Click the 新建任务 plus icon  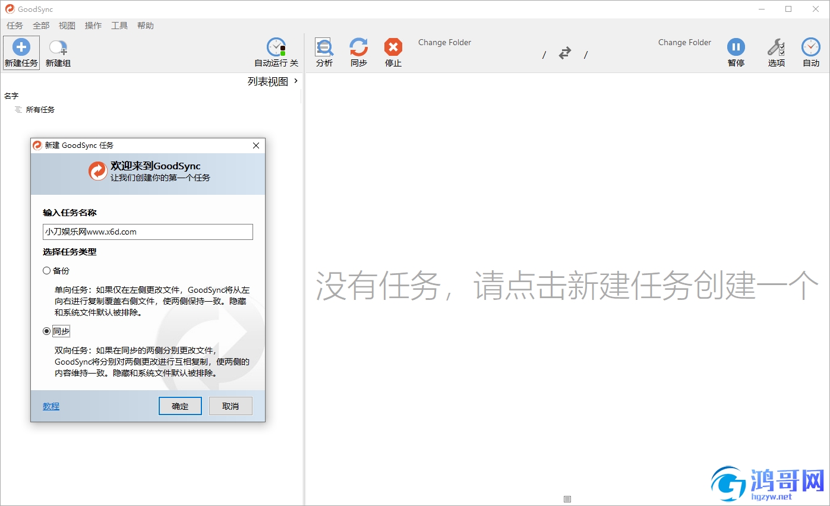[x=21, y=48]
